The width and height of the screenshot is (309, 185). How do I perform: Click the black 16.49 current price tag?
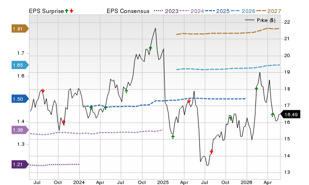[290, 114]
